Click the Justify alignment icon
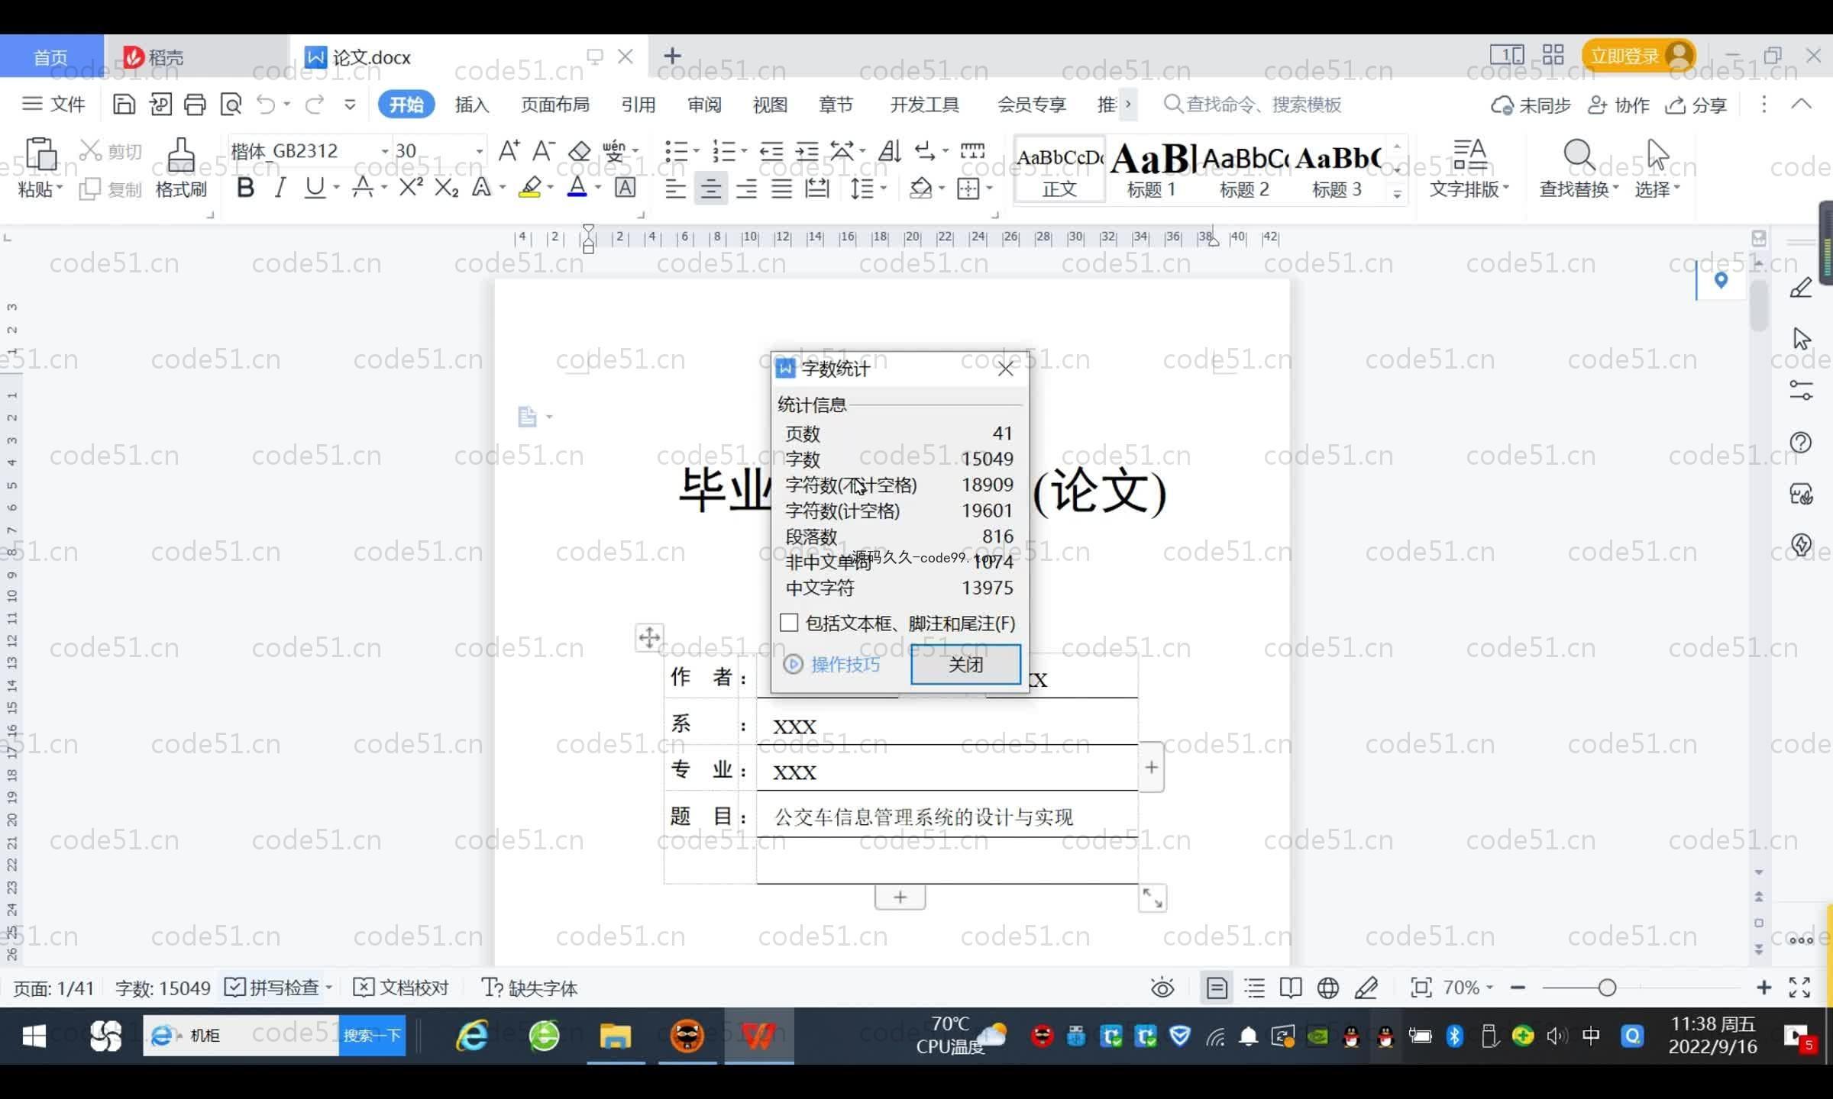The width and height of the screenshot is (1833, 1099). click(781, 188)
